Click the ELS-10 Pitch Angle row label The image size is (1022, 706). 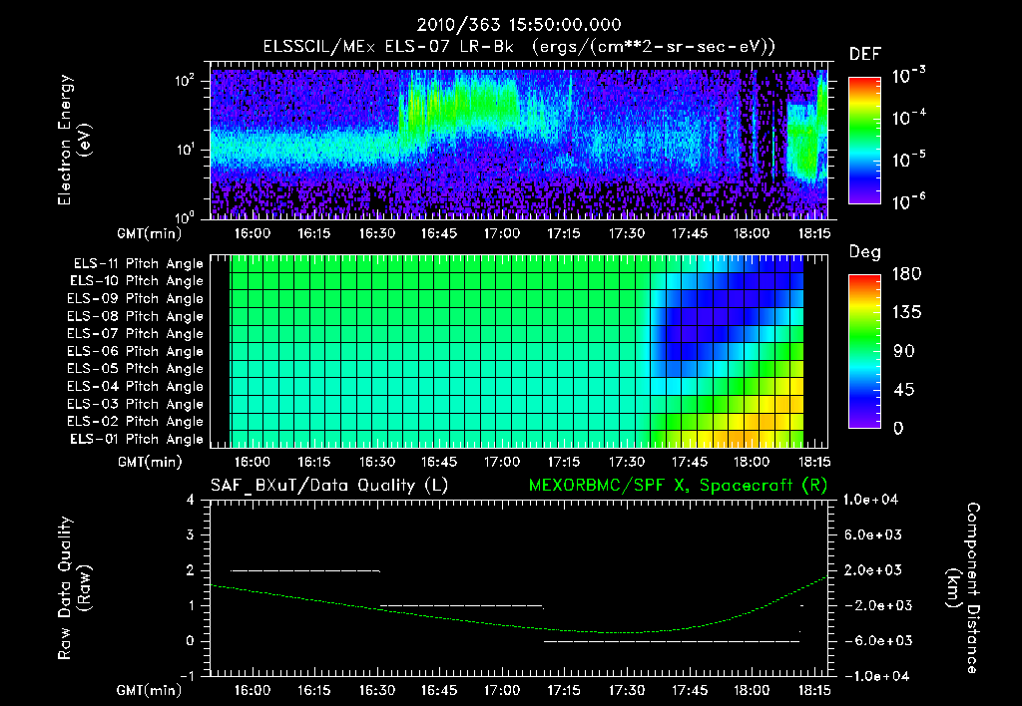(137, 281)
